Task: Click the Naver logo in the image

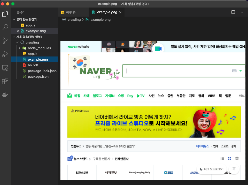Action: point(96,71)
